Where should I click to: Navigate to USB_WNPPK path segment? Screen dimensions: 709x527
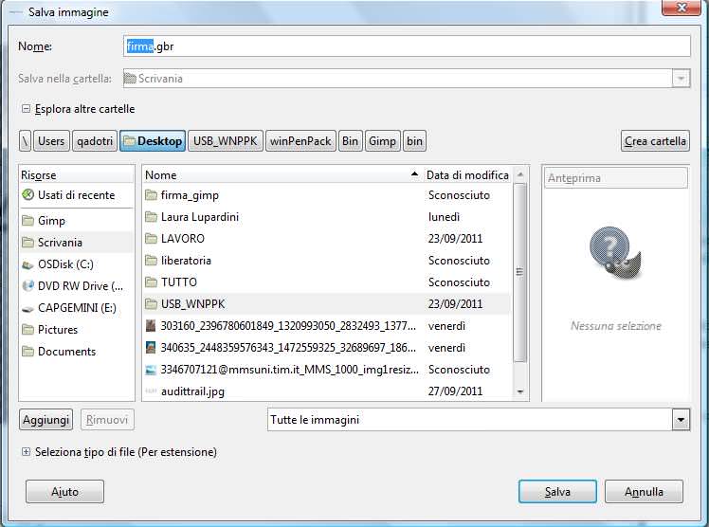(226, 141)
